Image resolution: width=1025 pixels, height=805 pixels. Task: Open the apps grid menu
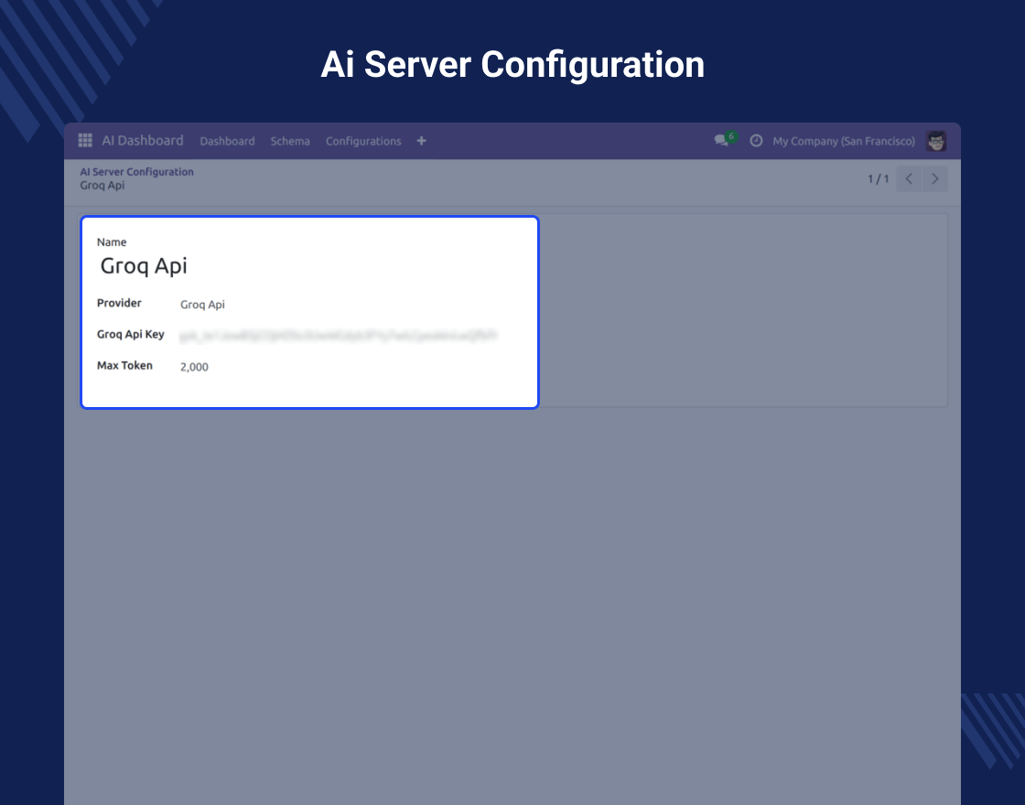(85, 141)
